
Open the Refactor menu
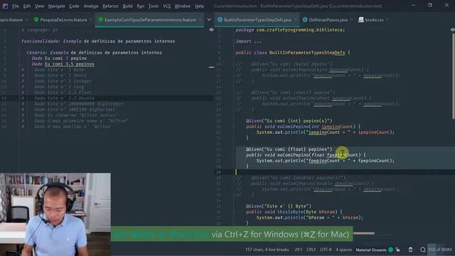[x=110, y=6]
